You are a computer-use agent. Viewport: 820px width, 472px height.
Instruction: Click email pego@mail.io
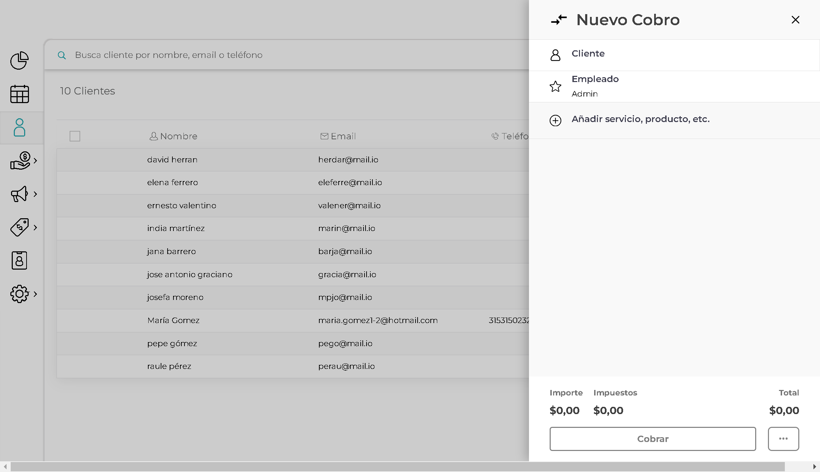(345, 343)
